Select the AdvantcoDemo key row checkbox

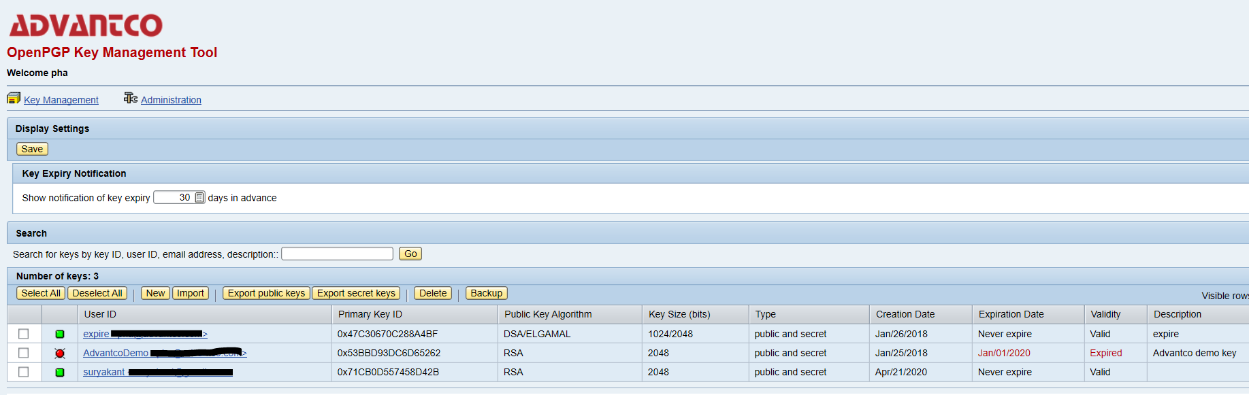click(24, 353)
